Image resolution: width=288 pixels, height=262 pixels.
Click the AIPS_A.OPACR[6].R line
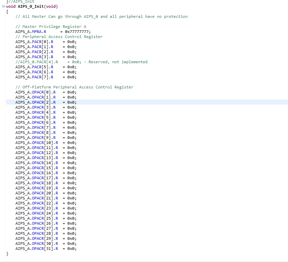click(x=46, y=122)
